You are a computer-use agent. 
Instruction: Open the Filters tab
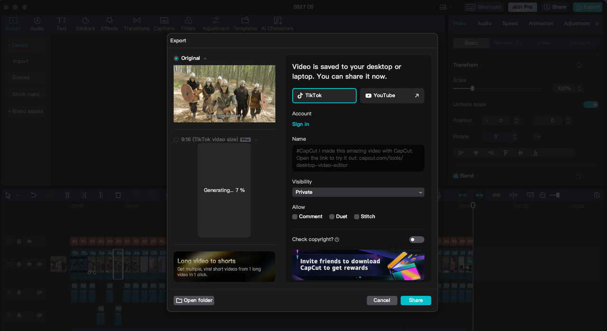click(188, 24)
